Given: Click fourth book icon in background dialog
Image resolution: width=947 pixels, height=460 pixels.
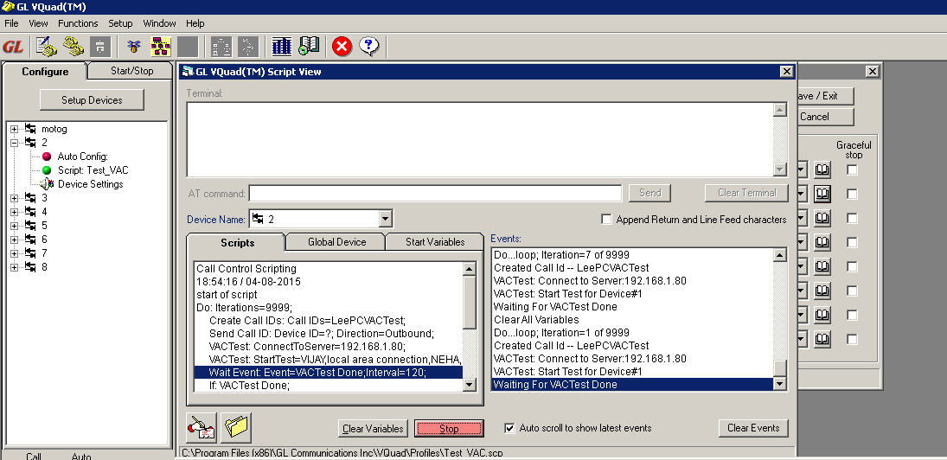Looking at the screenshot, I should tap(822, 242).
